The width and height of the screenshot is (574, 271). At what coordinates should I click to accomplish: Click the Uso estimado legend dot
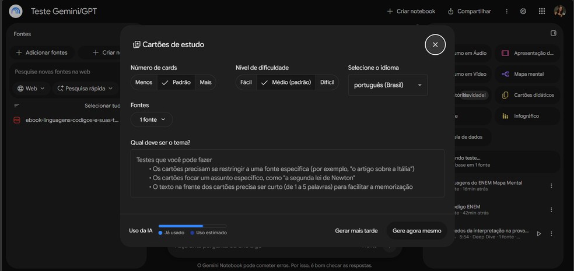coord(192,233)
